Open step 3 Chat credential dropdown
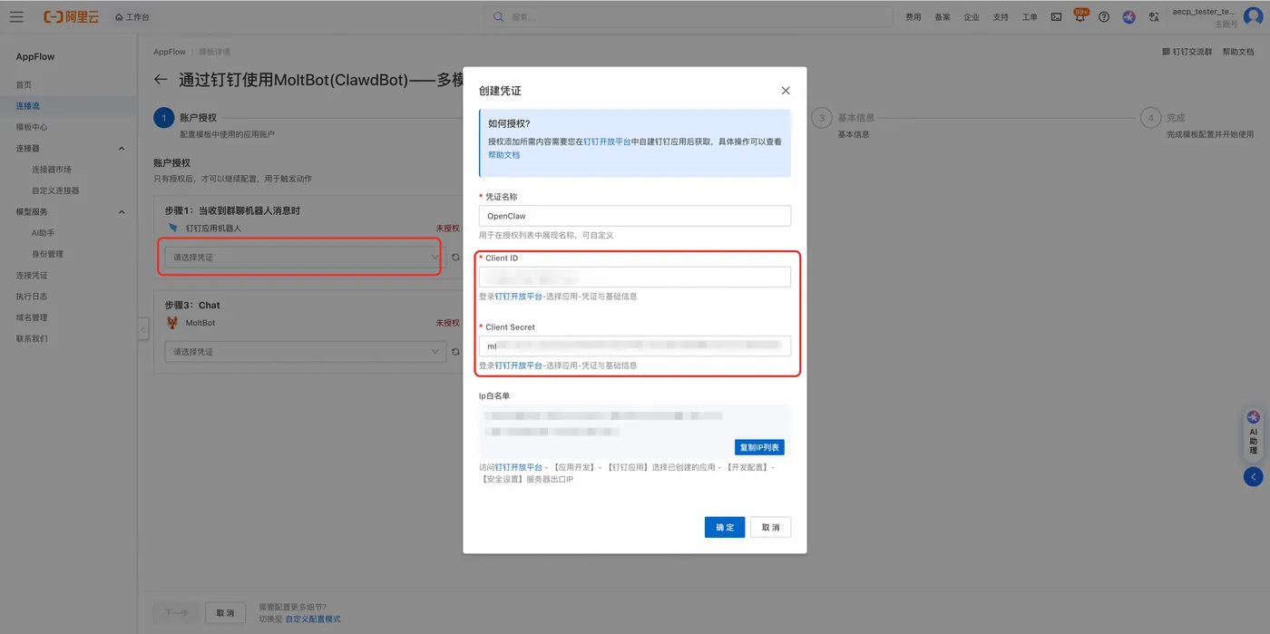This screenshot has height=634, width=1270. [x=305, y=352]
